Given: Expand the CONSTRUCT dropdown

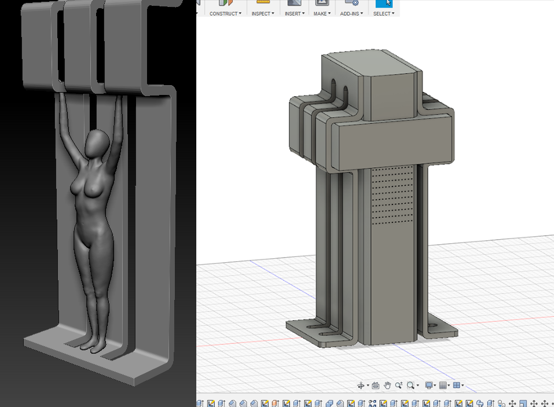Looking at the screenshot, I should coord(225,13).
